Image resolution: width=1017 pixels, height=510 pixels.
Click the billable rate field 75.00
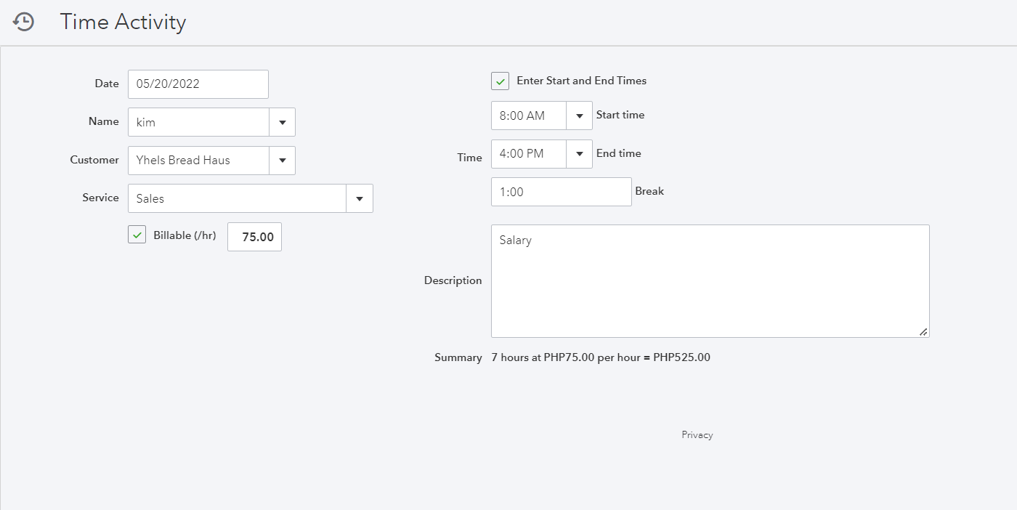click(x=254, y=237)
